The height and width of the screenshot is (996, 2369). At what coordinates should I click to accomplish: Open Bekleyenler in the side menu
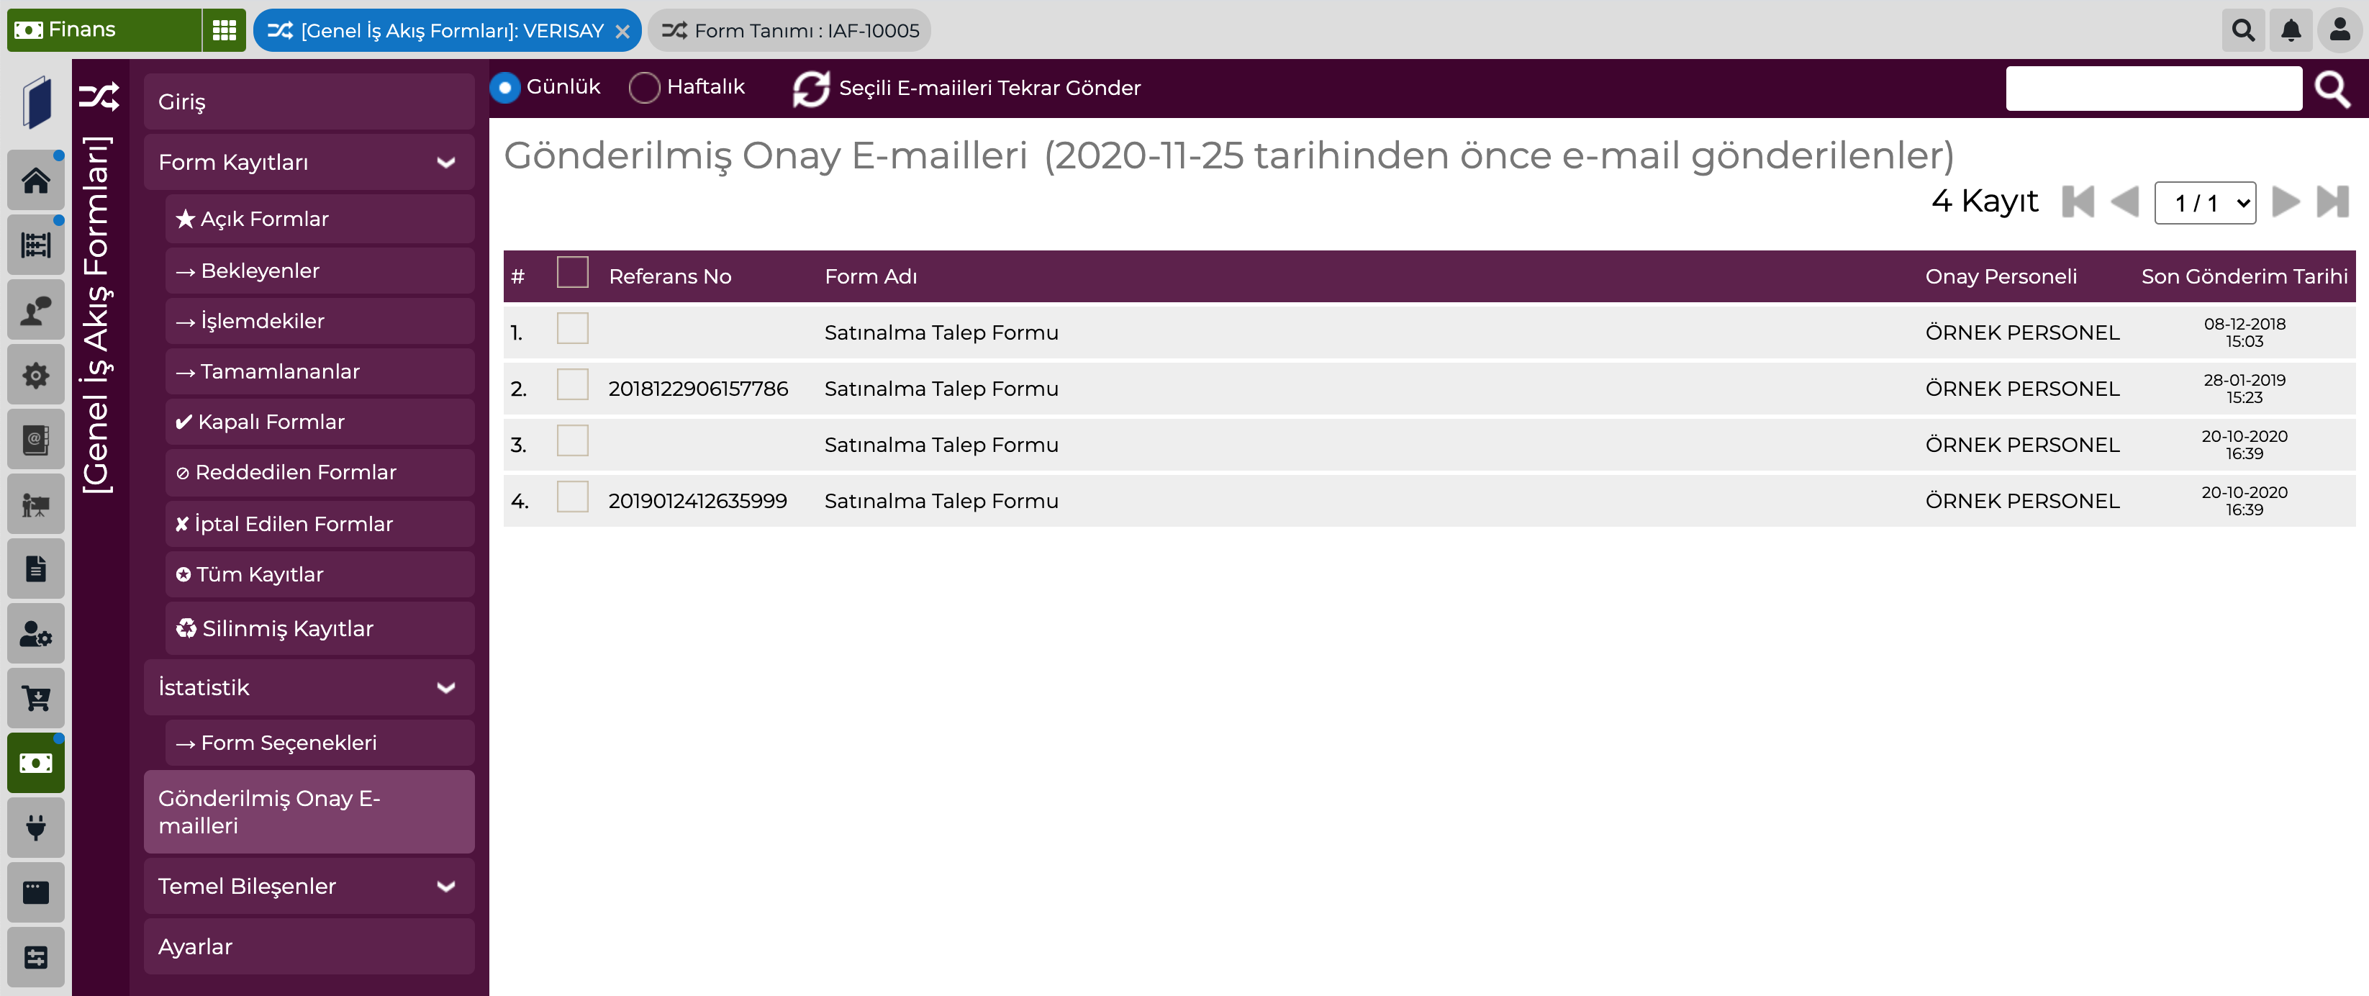pos(320,271)
